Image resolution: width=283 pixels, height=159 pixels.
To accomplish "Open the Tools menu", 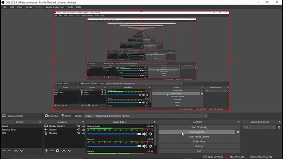I will pyautogui.click(x=70, y=7).
